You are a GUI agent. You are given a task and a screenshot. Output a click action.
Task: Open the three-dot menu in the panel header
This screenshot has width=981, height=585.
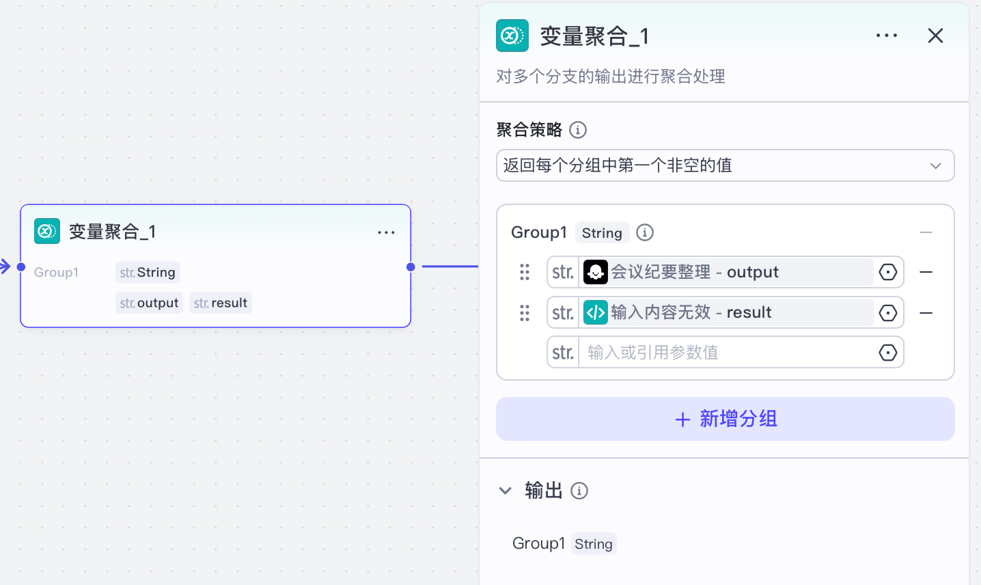(887, 36)
